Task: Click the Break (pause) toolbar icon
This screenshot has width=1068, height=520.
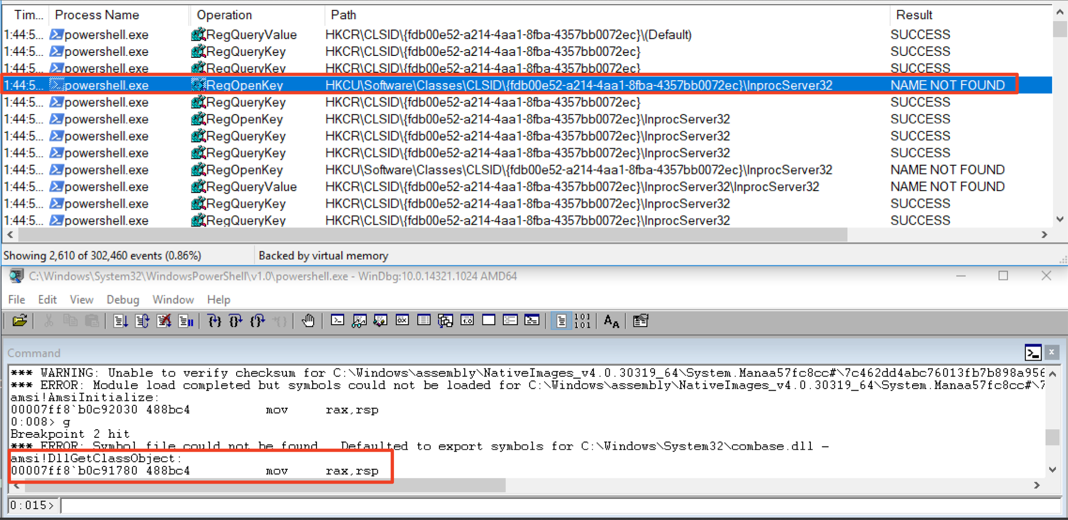Action: coord(185,321)
